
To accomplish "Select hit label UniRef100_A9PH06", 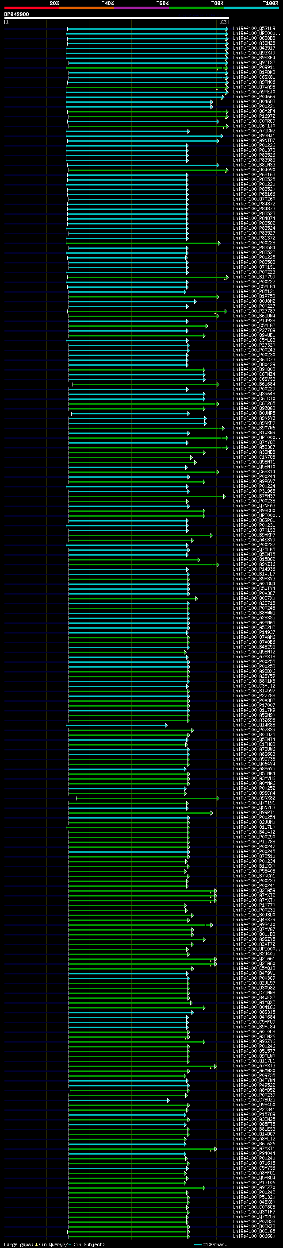I will click(254, 82).
